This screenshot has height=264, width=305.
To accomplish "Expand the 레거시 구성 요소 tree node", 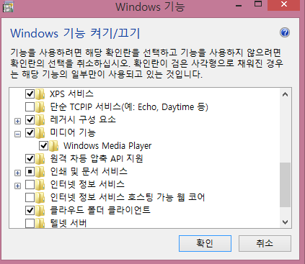I will 17,121.
